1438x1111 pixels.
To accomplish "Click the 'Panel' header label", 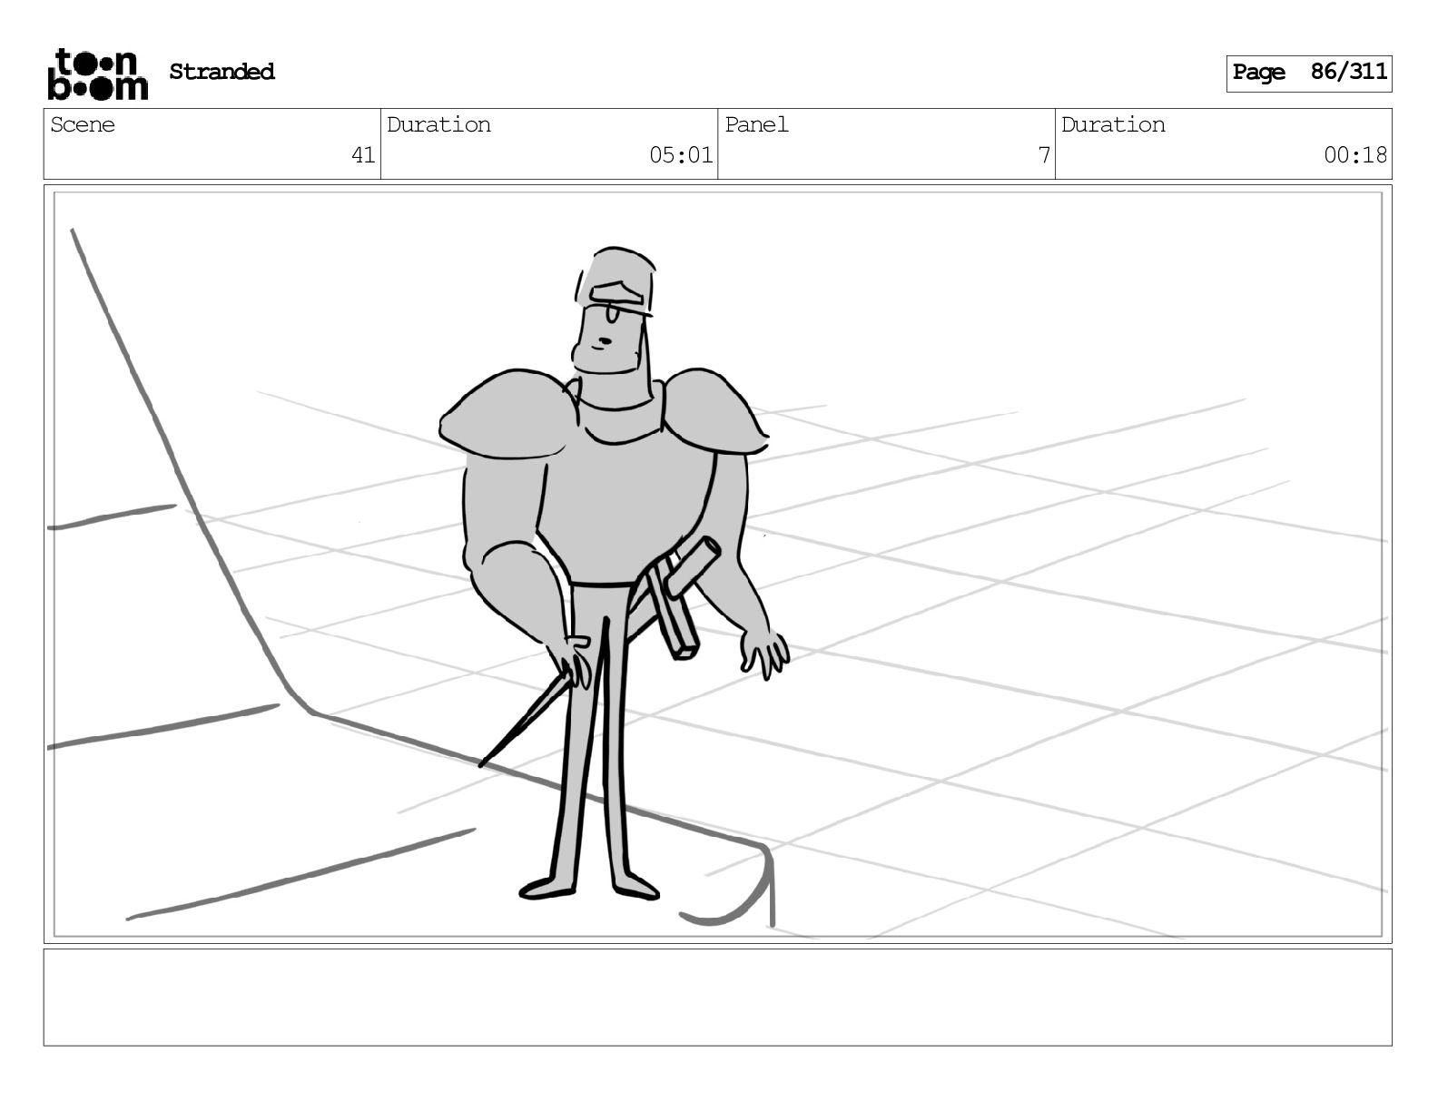I will point(756,124).
